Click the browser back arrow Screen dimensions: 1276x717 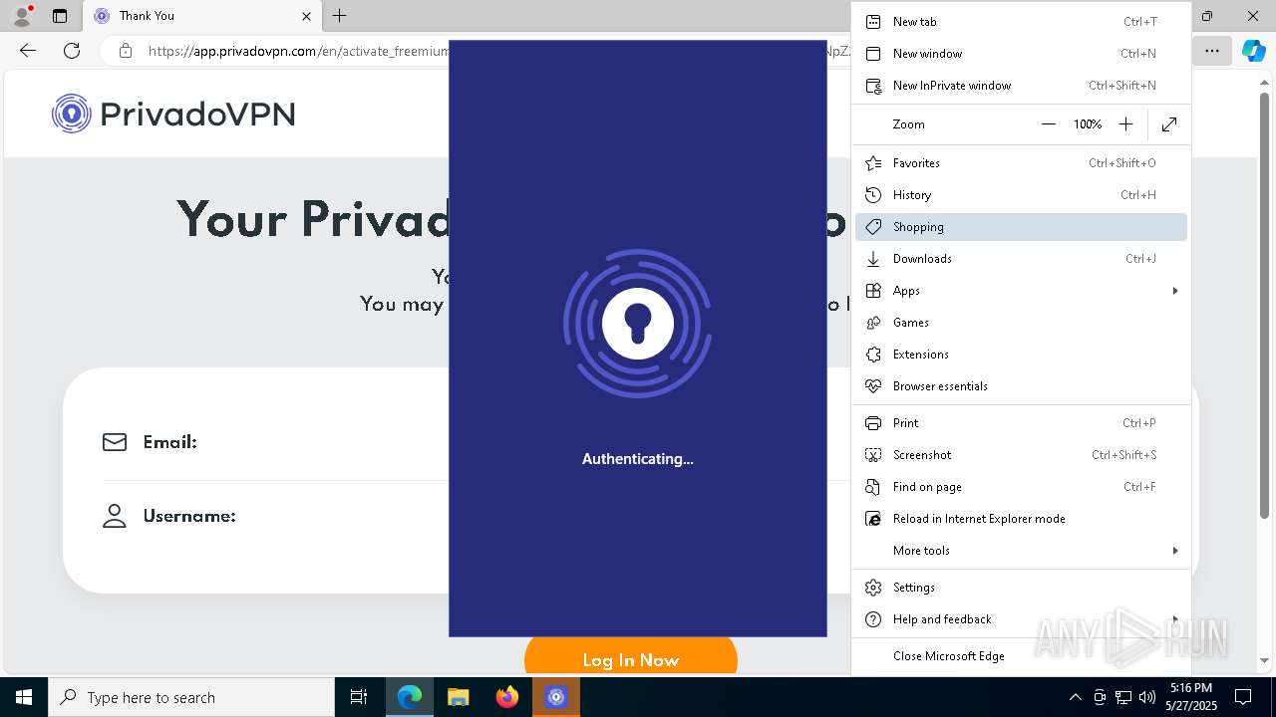click(x=28, y=51)
